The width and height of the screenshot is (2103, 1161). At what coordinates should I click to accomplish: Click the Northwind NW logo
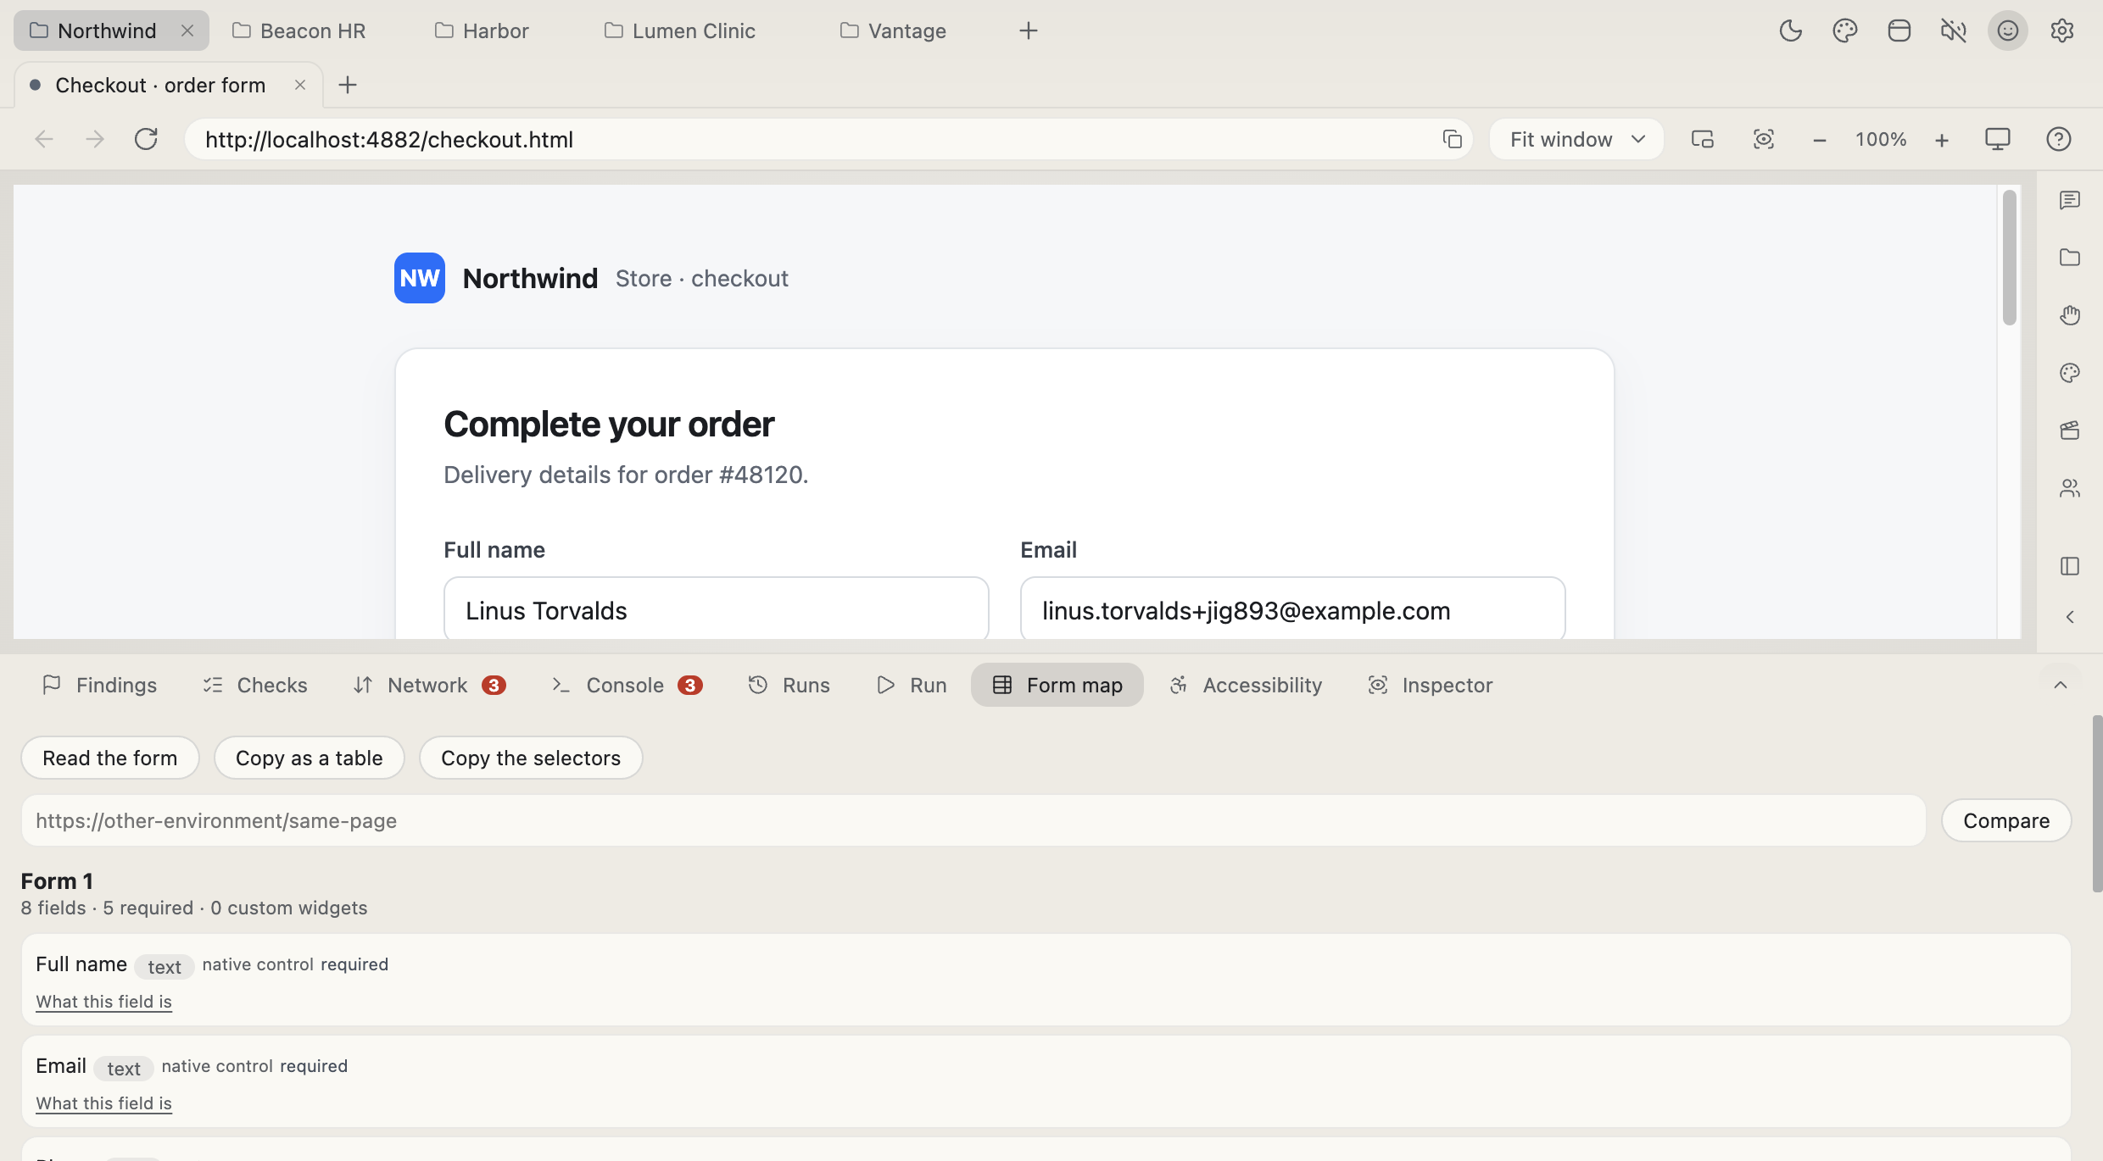419,278
